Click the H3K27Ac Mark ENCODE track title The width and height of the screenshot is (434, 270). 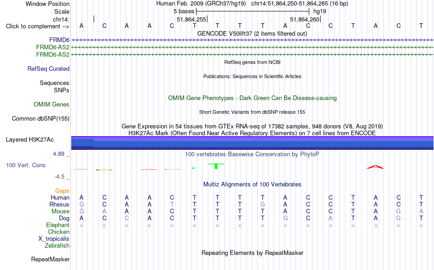(252, 133)
